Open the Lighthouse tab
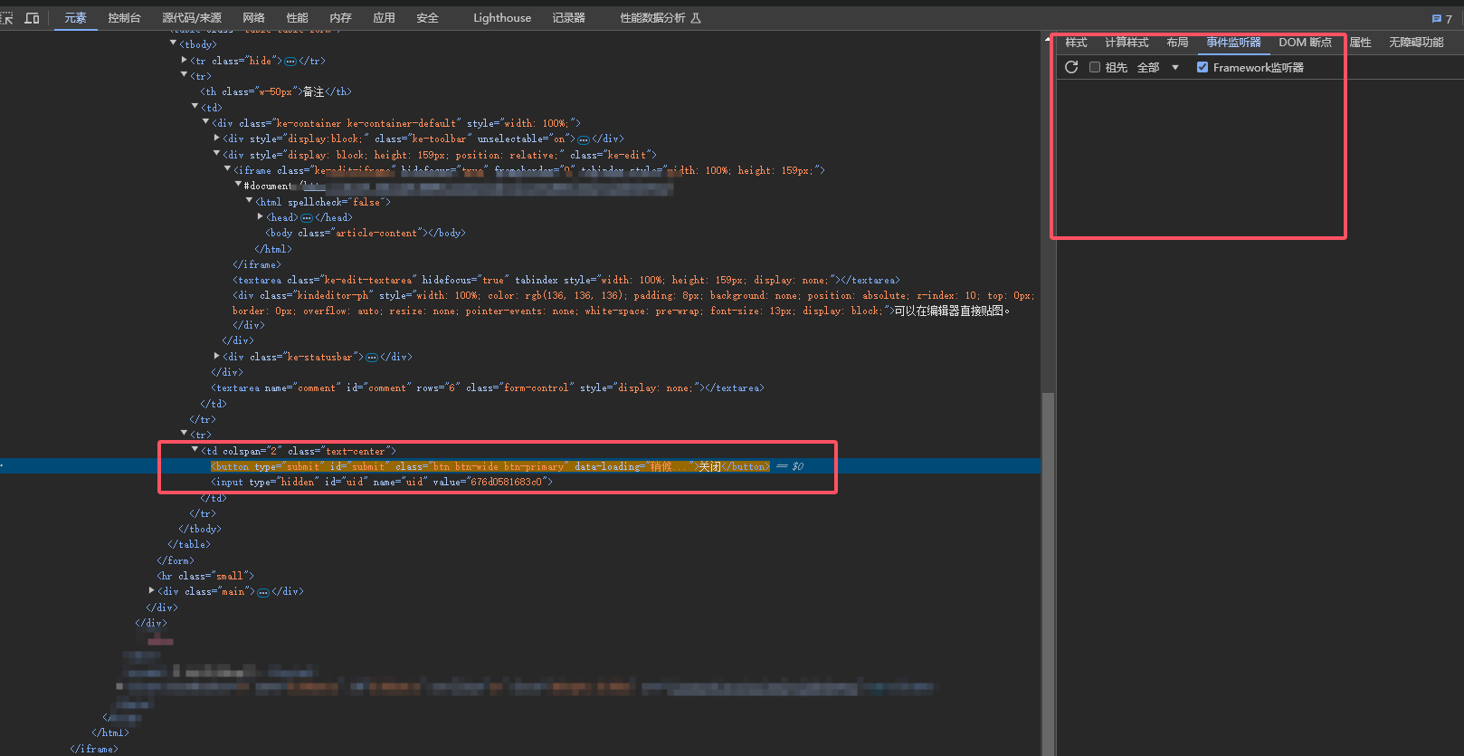 [501, 18]
